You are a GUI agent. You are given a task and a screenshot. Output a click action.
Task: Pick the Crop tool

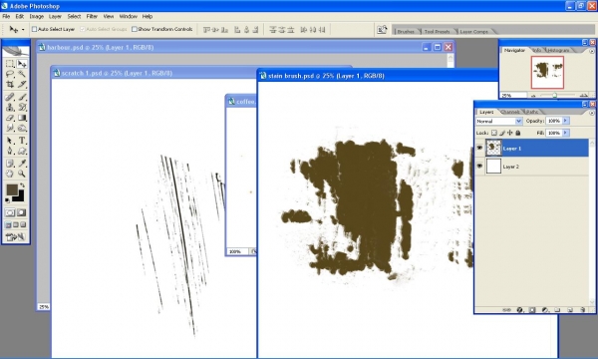tap(10, 85)
